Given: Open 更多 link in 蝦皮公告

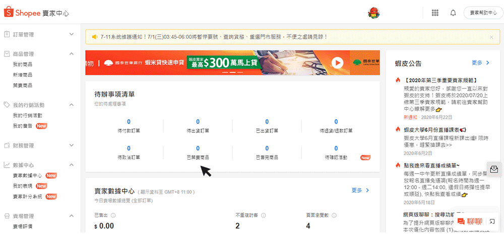Looking at the screenshot, I should pos(480,63).
